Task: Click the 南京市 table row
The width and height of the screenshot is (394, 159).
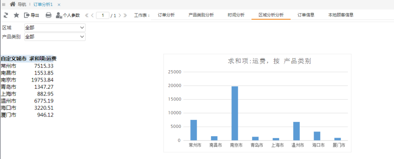Action: (x=27, y=80)
